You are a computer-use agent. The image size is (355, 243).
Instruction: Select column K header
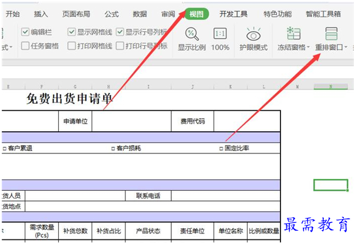231,87
